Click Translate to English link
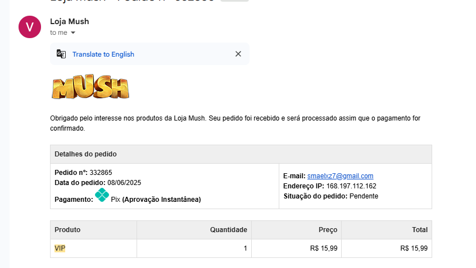The width and height of the screenshot is (476, 268). click(103, 54)
